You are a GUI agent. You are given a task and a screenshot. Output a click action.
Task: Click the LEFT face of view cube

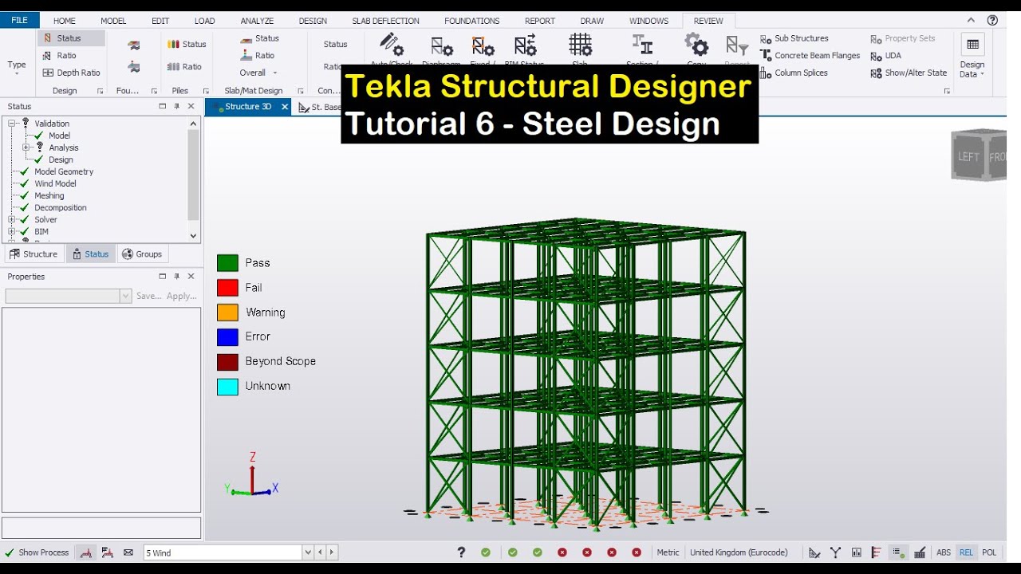[968, 157]
